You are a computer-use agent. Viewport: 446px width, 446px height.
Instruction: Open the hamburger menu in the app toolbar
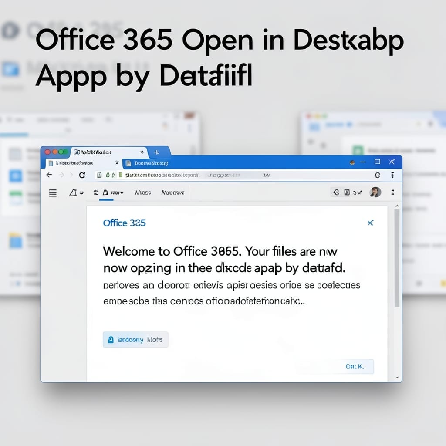53,193
